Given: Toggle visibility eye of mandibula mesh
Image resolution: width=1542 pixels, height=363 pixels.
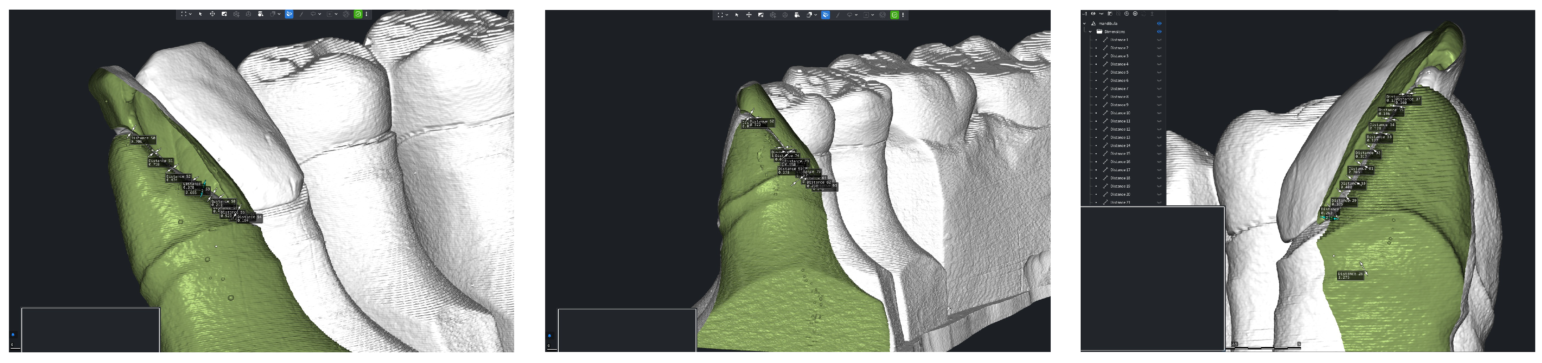Looking at the screenshot, I should pos(1159,23).
